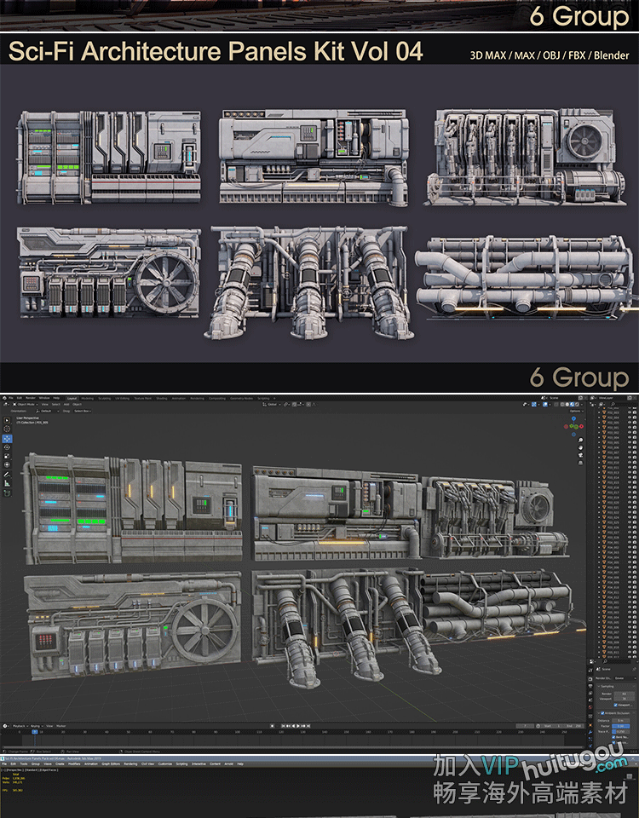Select the Move tool in viewport toolbar
Screen dimensions: 639x818
[x=7, y=439]
